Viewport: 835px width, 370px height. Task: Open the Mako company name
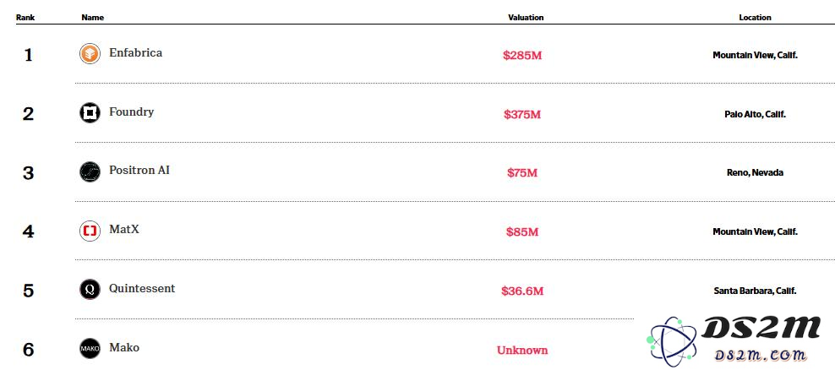click(x=124, y=348)
